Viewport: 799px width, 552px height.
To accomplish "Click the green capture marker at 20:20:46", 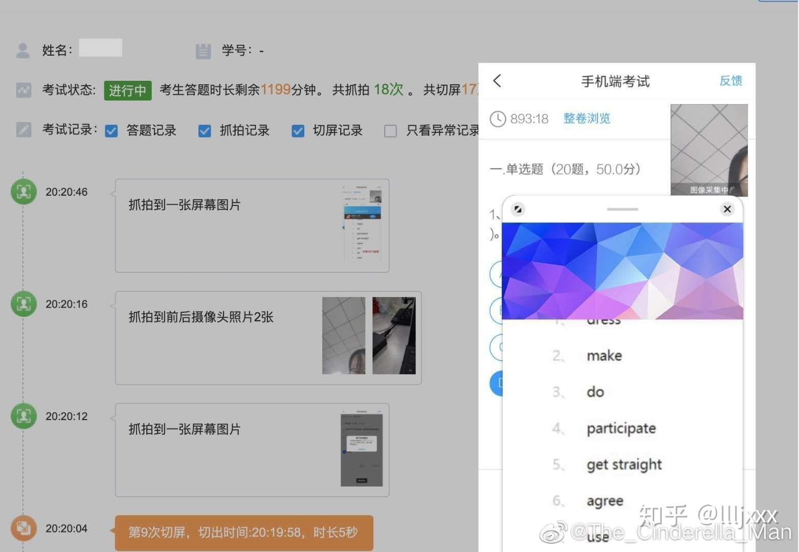I will pyautogui.click(x=24, y=192).
